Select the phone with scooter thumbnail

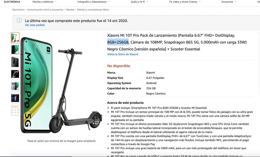(x=15, y=38)
